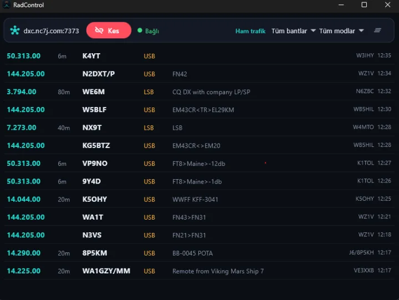399x300 pixels.
Task: Select the WA1GZY/MM callsign
Action: click(x=106, y=271)
